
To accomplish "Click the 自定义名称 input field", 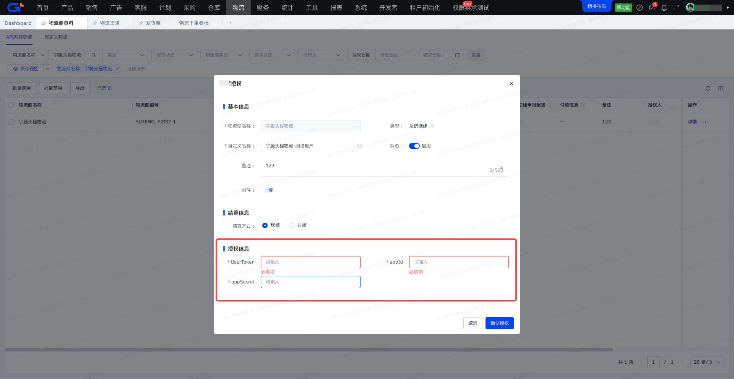I will 307,146.
